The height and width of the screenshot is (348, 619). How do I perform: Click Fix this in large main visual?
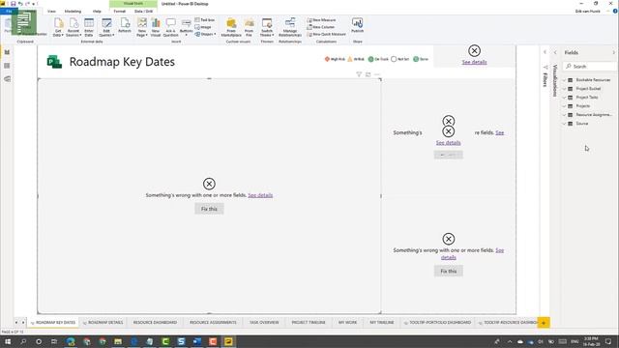(x=209, y=209)
